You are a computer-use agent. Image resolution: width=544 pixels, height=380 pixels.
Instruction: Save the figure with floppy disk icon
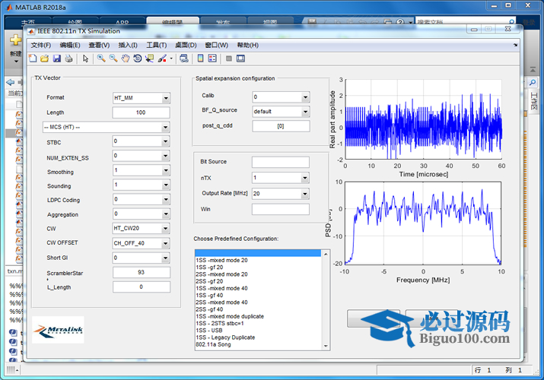[x=57, y=59]
